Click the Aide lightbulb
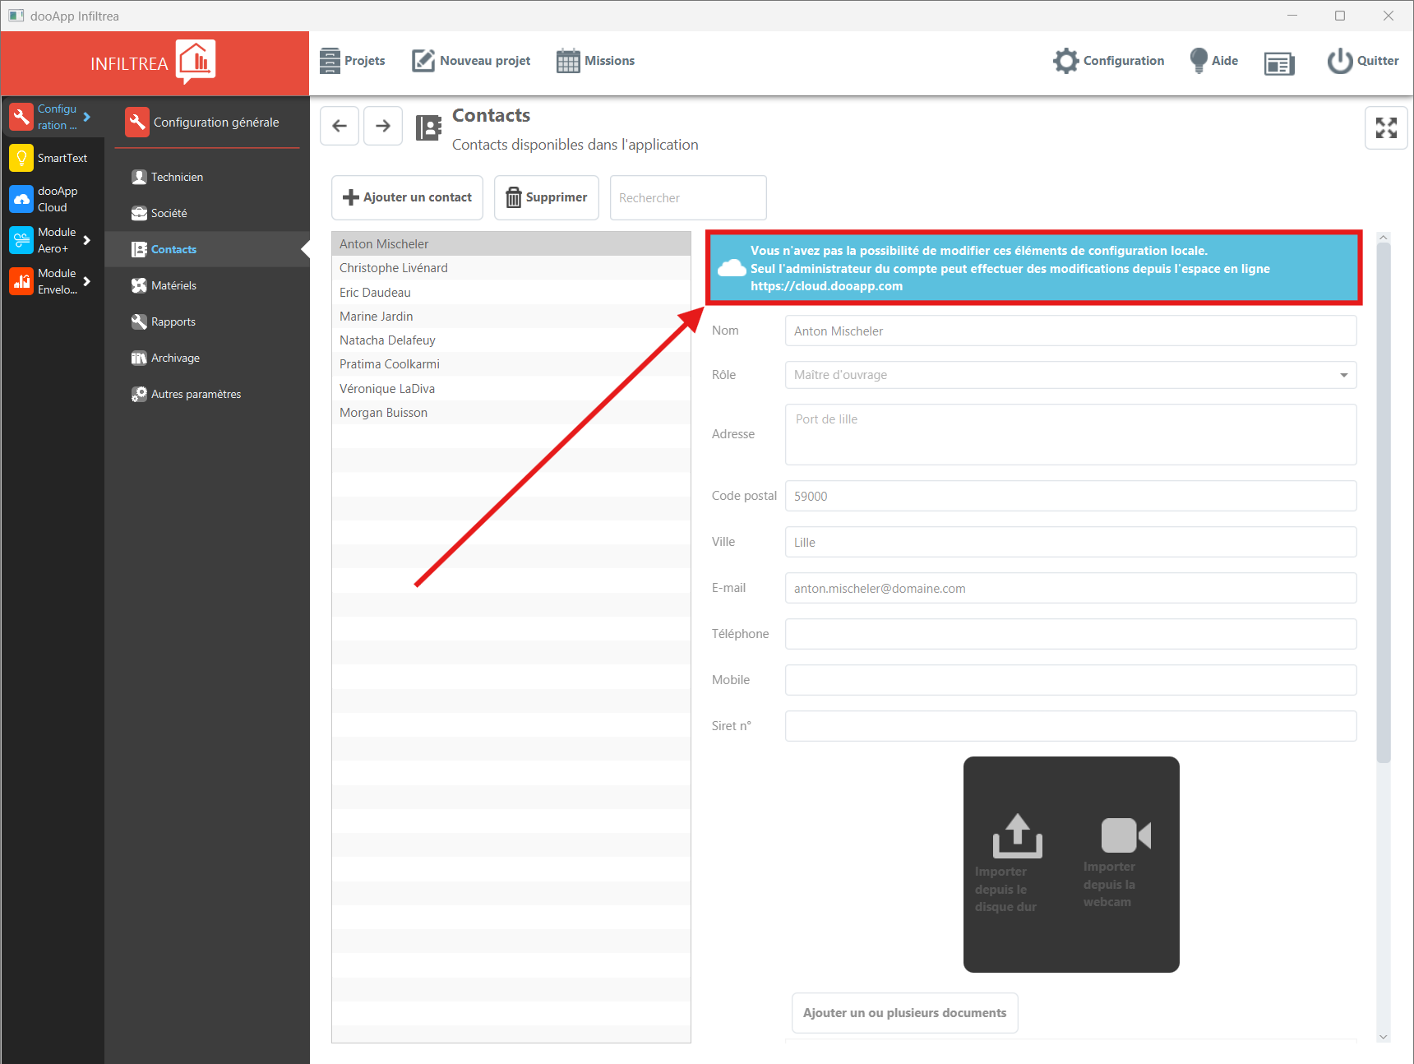Viewport: 1414px width, 1064px height. (x=1213, y=61)
